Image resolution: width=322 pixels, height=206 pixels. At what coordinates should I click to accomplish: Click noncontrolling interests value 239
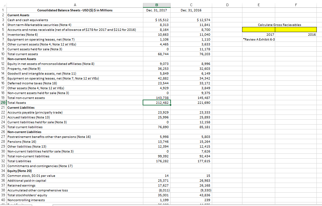(x=191, y=200)
